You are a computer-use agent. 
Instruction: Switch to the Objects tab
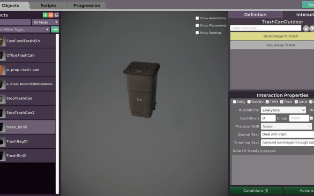pos(14,6)
